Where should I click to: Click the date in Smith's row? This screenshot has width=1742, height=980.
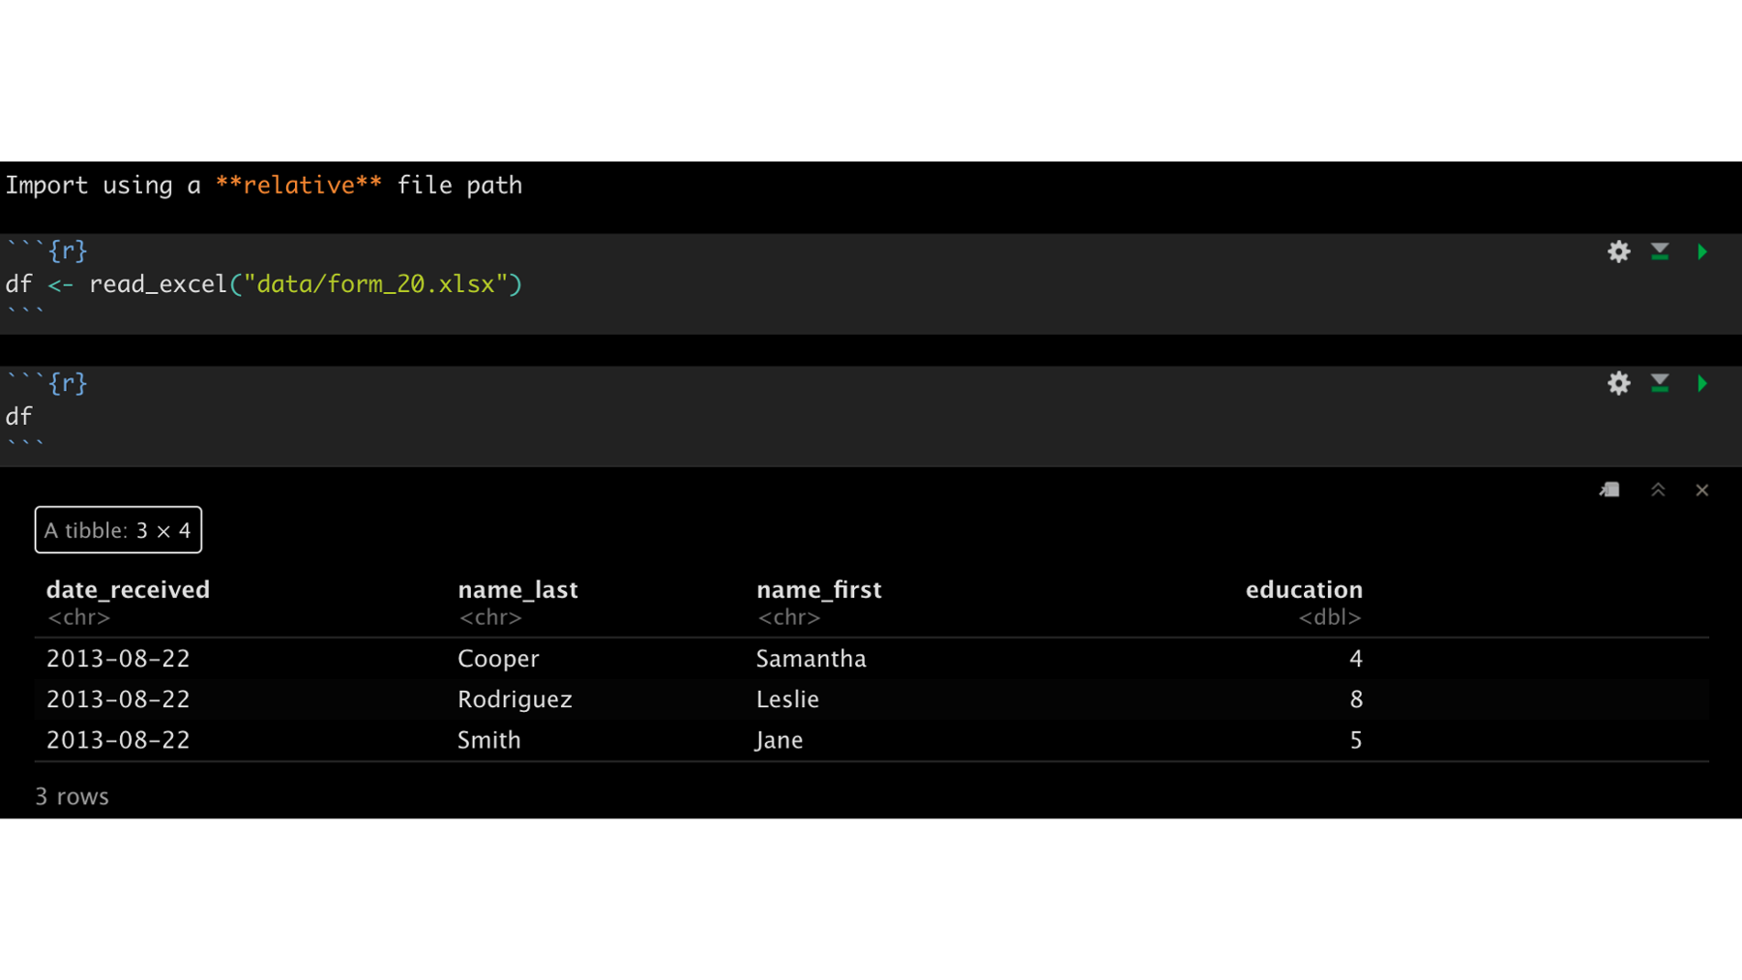[x=118, y=740]
